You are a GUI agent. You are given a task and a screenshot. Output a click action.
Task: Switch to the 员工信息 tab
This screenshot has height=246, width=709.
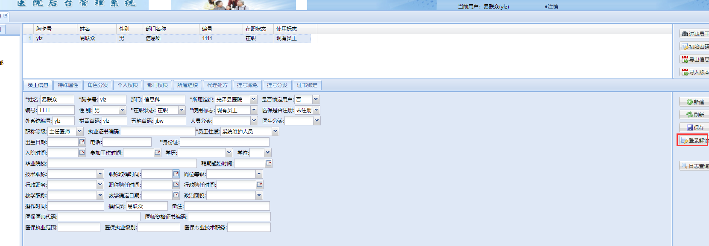38,85
